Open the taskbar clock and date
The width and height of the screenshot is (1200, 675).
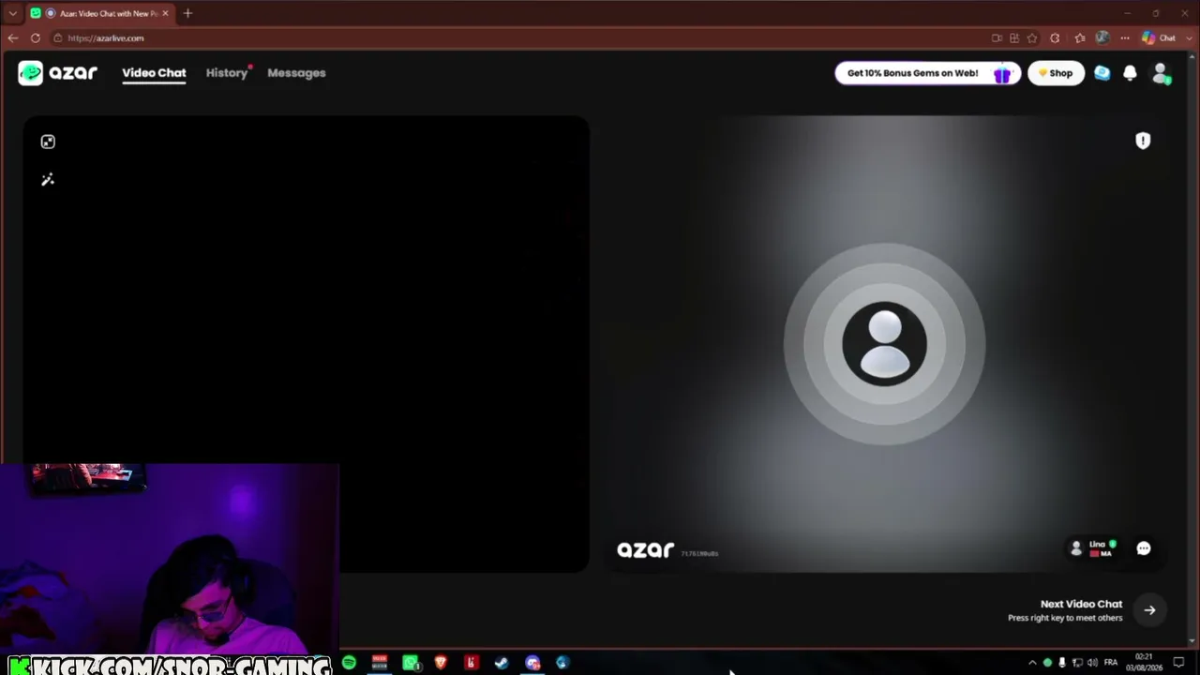coord(1145,663)
